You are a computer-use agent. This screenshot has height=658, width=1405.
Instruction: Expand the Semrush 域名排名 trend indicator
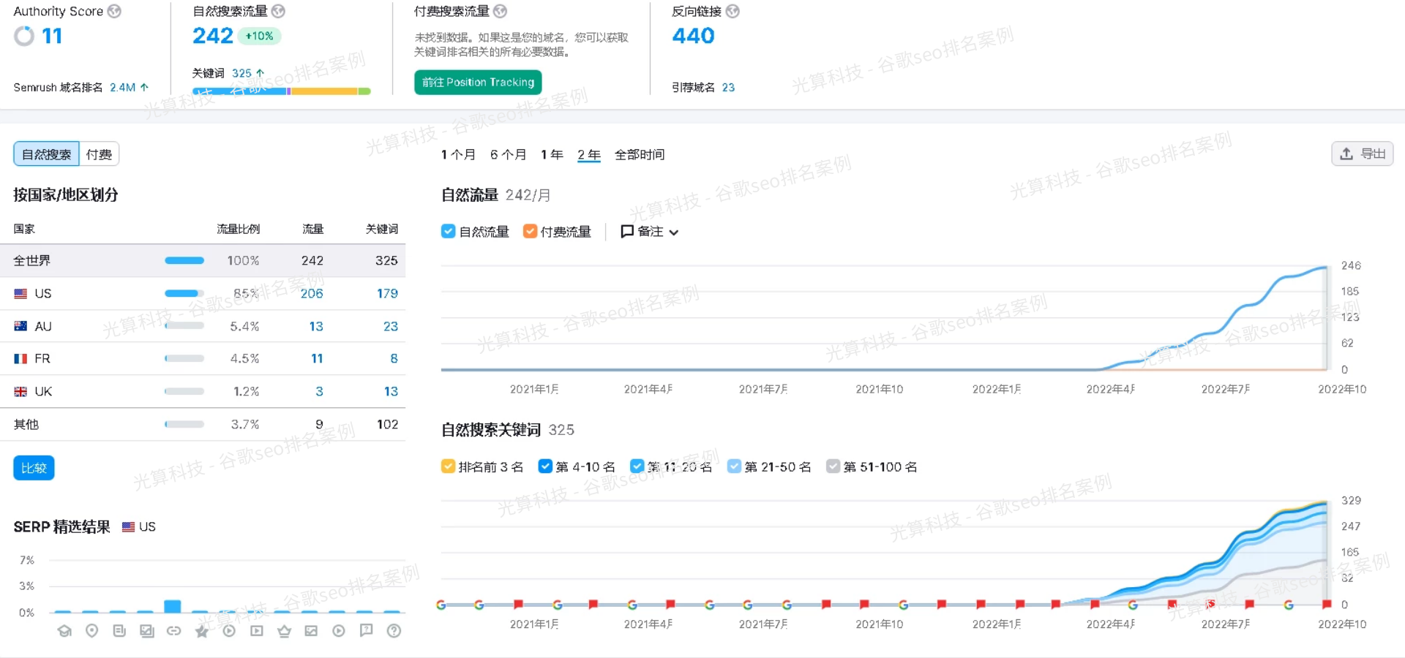[143, 87]
